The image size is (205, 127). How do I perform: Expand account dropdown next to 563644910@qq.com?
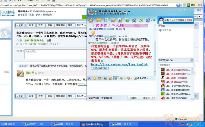(x=55, y=11)
